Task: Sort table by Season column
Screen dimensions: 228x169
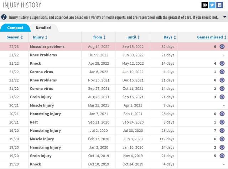Action: coord(15,37)
